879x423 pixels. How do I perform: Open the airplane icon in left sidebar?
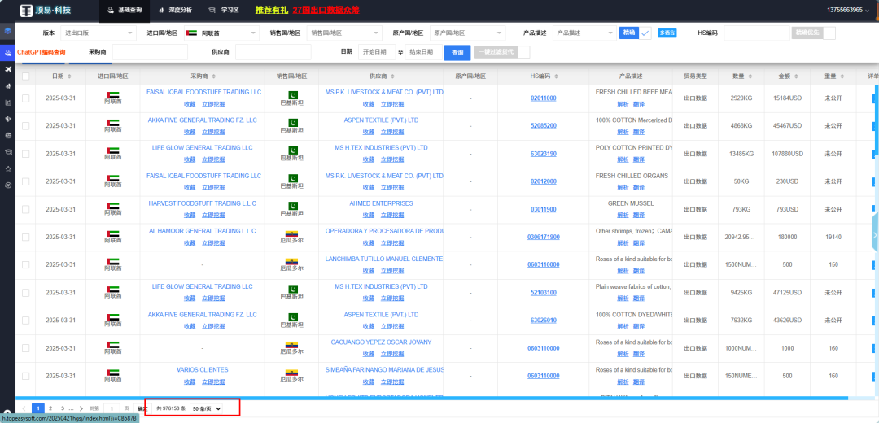[8, 69]
